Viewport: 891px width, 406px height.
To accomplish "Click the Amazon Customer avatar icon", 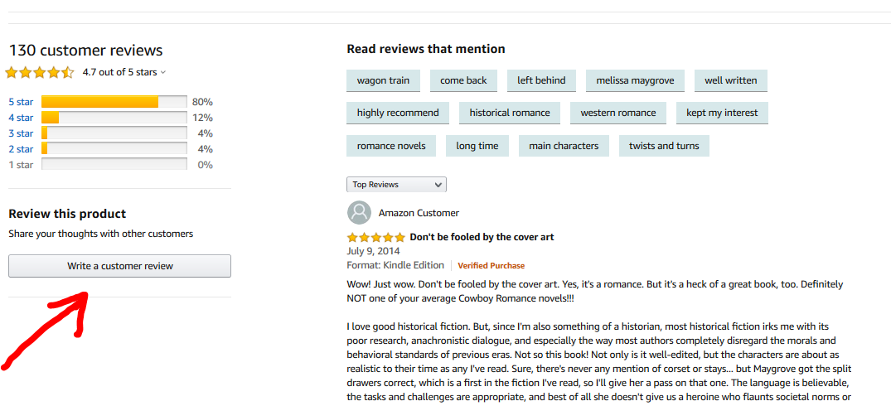I will click(359, 212).
